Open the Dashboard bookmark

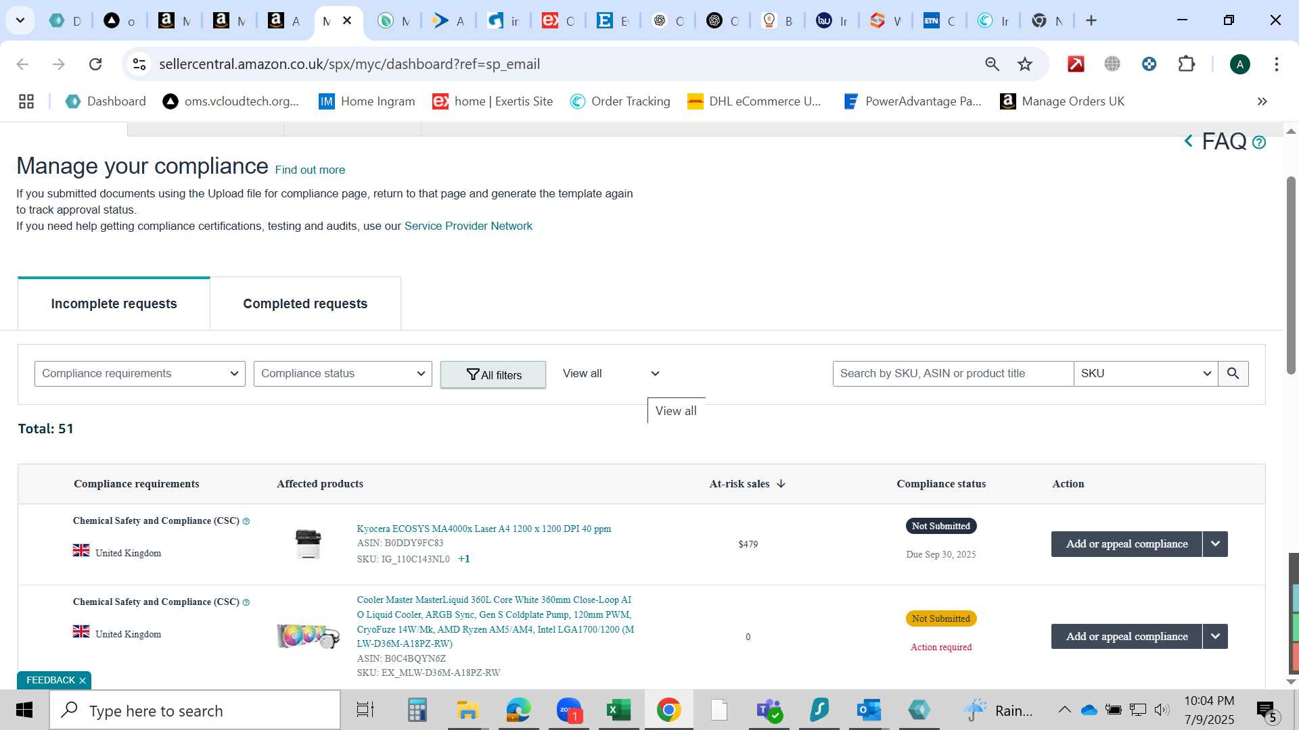[x=106, y=101]
